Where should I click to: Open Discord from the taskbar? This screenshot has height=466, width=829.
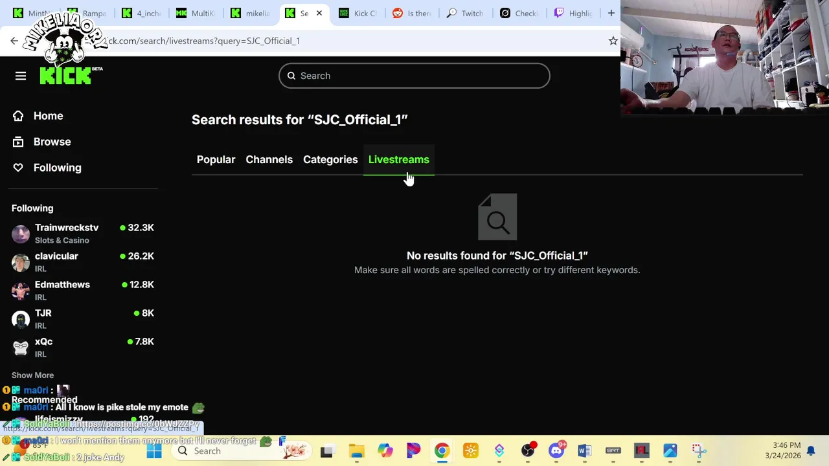(x=556, y=451)
